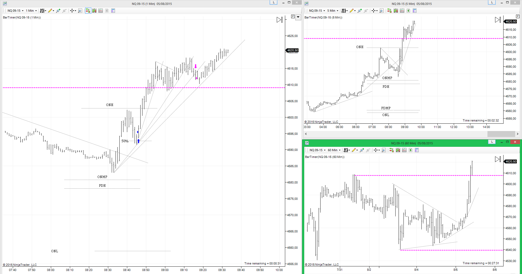522x274 pixels.
Task: Open chart style bars menu in 5 Min chart
Action: [344, 11]
